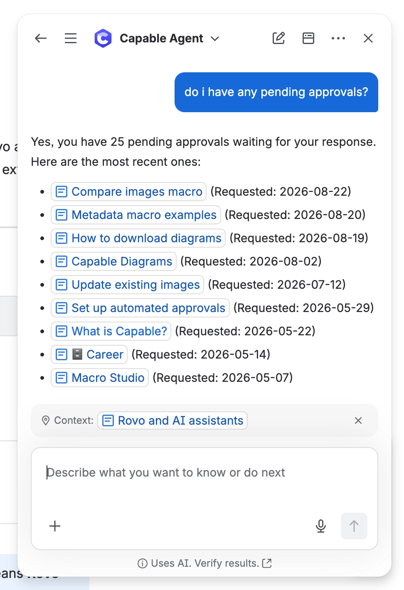The width and height of the screenshot is (404, 590).
Task: Open the Set up automated approvals link
Action: click(140, 308)
